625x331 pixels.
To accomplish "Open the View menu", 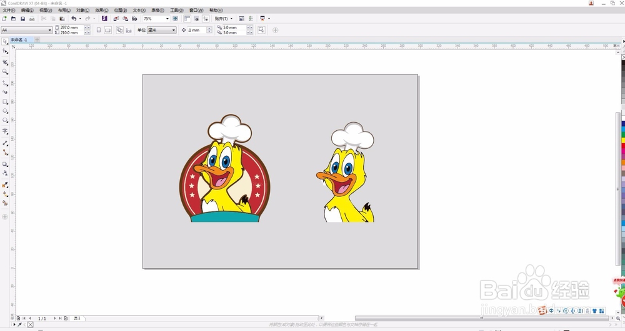I will (46, 11).
